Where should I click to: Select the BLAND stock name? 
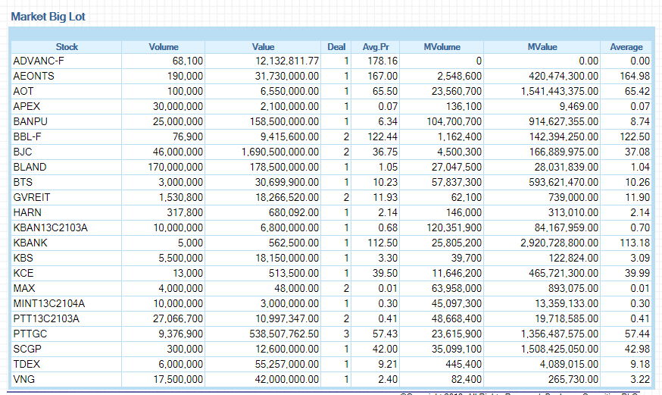[30, 168]
